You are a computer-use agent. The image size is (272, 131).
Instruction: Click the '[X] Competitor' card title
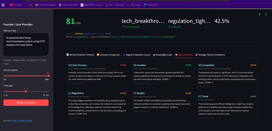pos(207,65)
